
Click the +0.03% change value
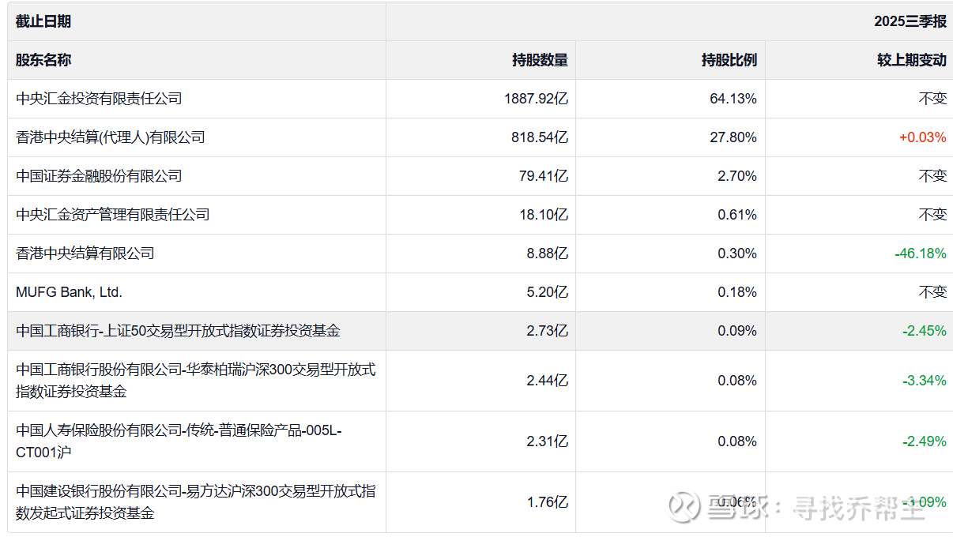(922, 137)
